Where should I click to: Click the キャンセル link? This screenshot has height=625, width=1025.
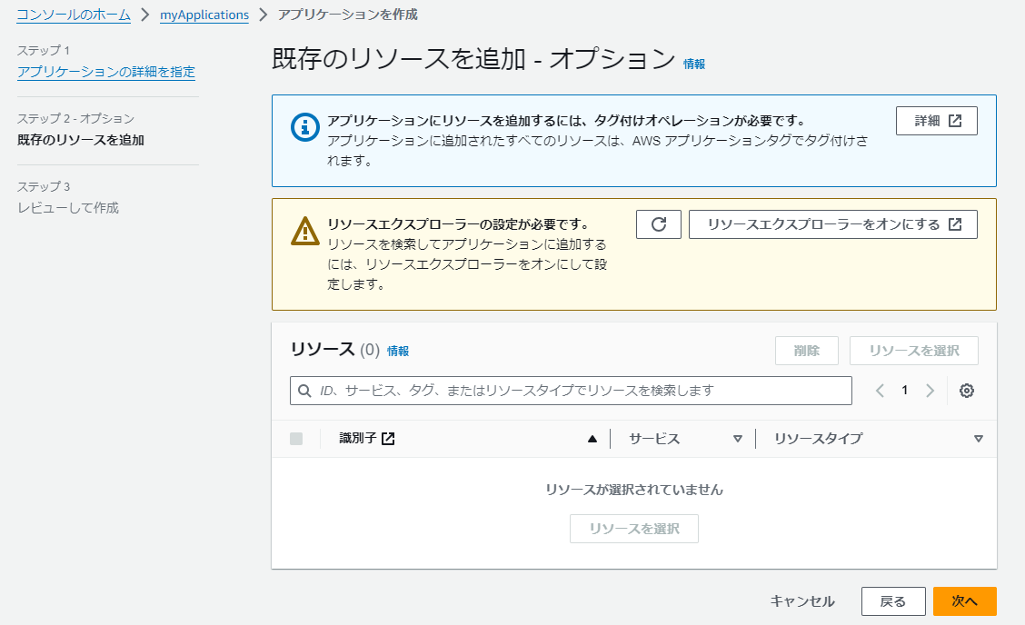click(801, 600)
